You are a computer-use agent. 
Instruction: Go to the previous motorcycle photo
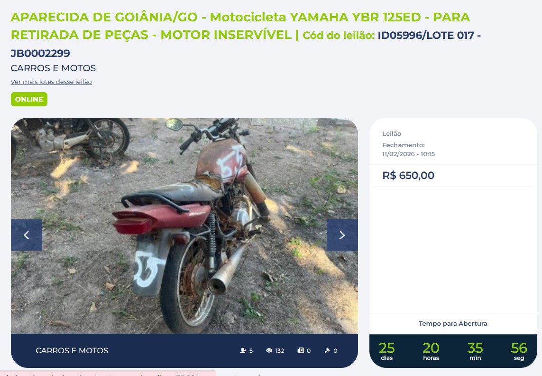tap(27, 235)
